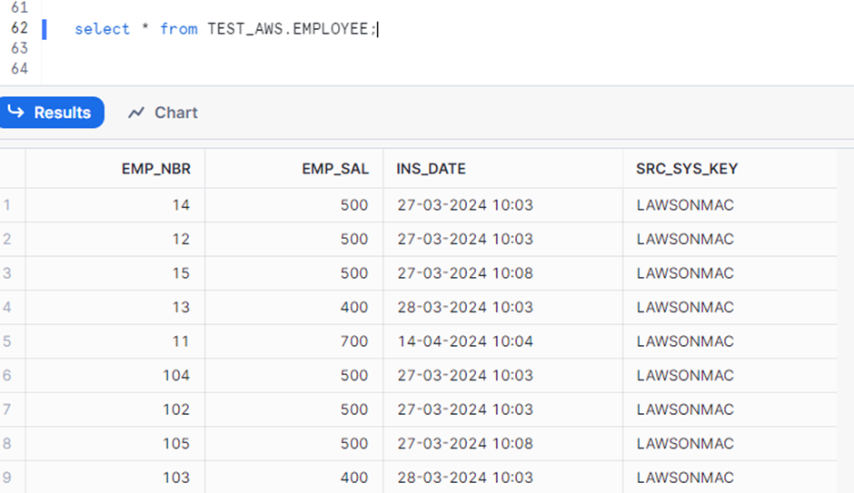Select the cell with EMP_NBR 104
Viewport: 854px width, 493px height.
tap(176, 375)
